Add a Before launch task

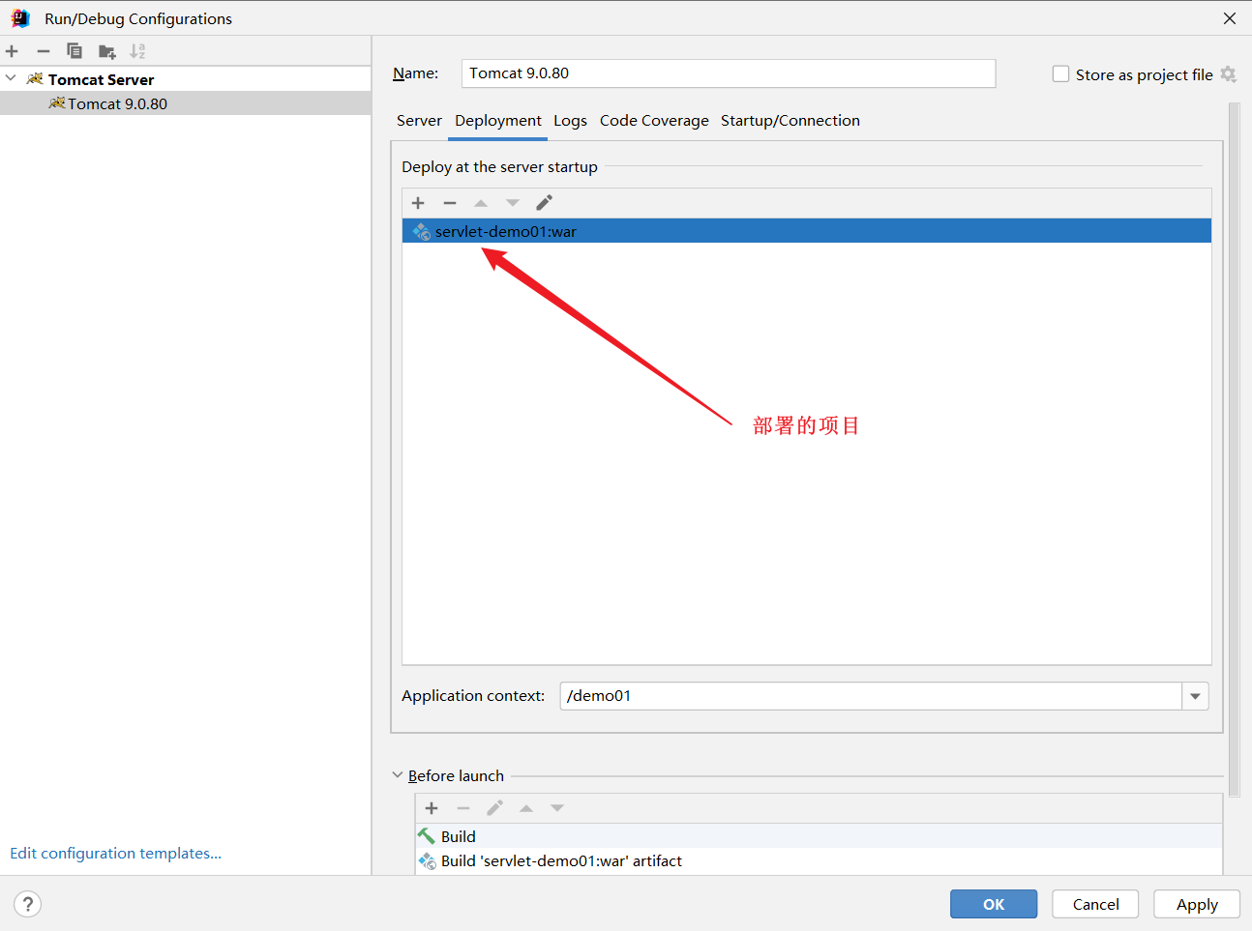tap(432, 808)
